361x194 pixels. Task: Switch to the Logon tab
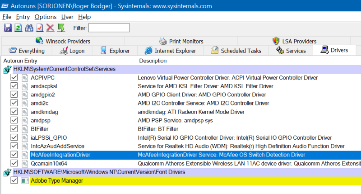tap(71, 51)
